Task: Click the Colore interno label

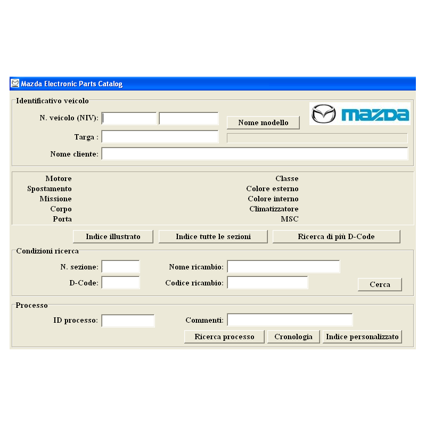Action: coord(273,199)
